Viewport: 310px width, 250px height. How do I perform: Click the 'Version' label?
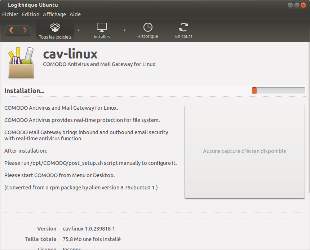tap(46, 229)
